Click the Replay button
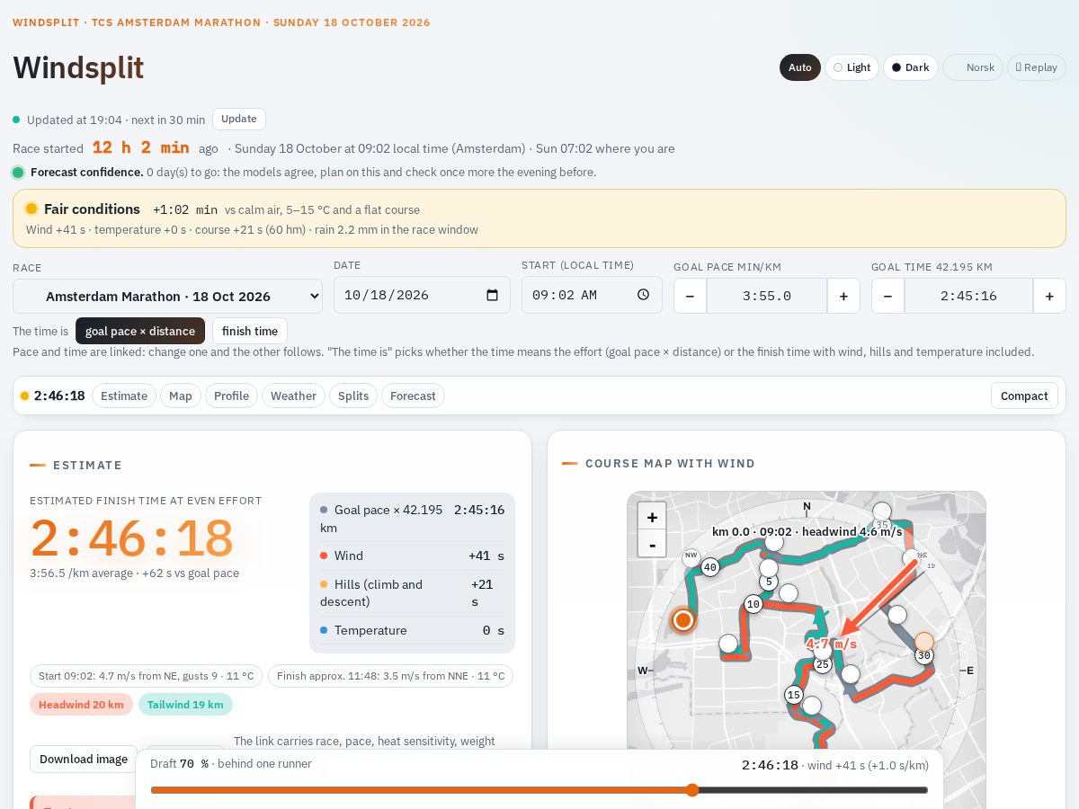Viewport: 1079px width, 809px height. point(1036,67)
